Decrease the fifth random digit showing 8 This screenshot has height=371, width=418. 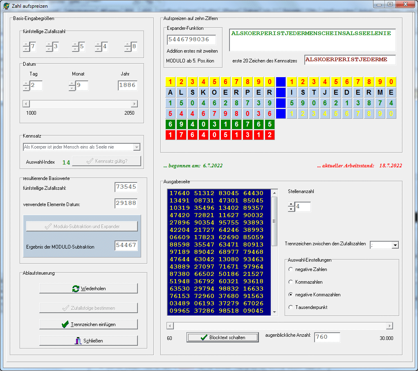[x=128, y=49]
